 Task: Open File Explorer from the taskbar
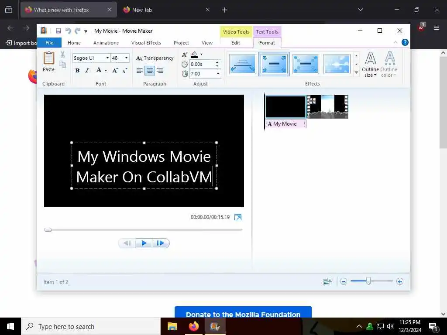172,326
